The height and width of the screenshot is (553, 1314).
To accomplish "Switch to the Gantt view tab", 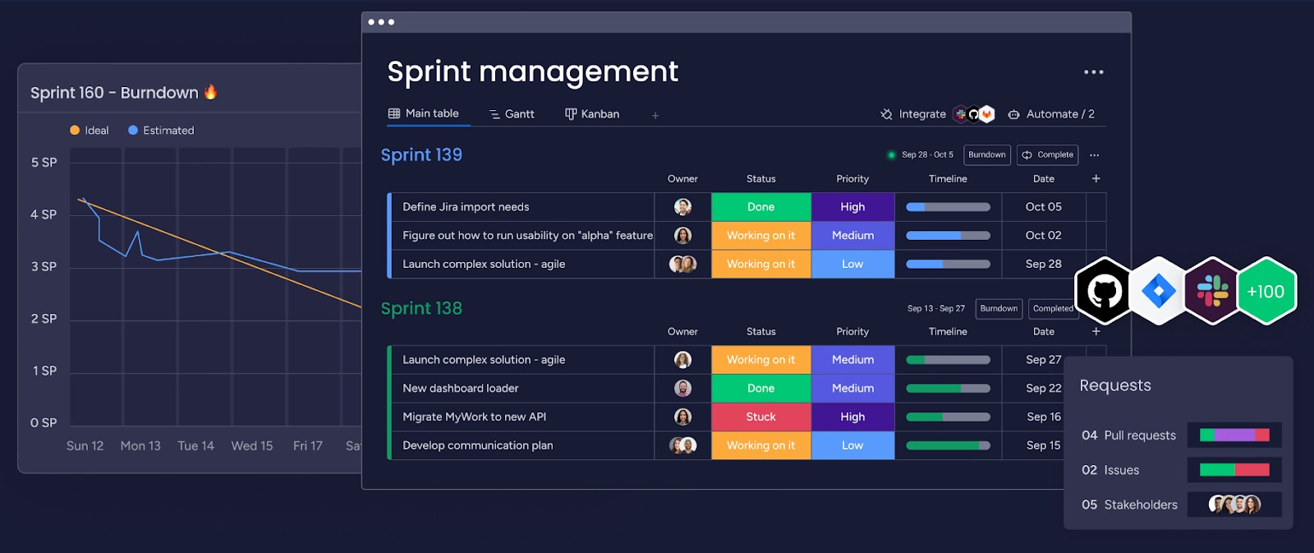I will (512, 114).
